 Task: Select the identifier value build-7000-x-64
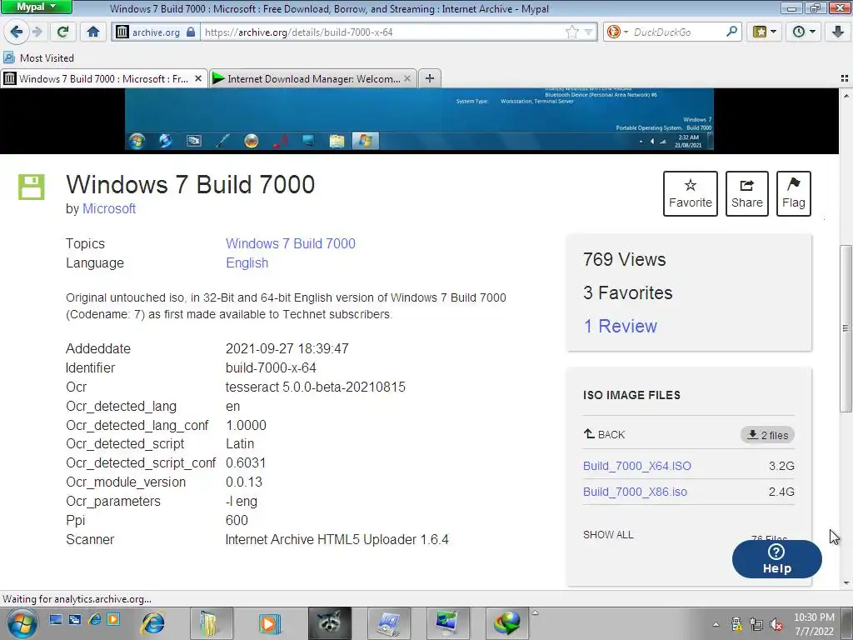(271, 367)
